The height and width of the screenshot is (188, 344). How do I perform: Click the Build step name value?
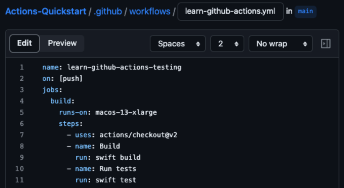point(110,146)
